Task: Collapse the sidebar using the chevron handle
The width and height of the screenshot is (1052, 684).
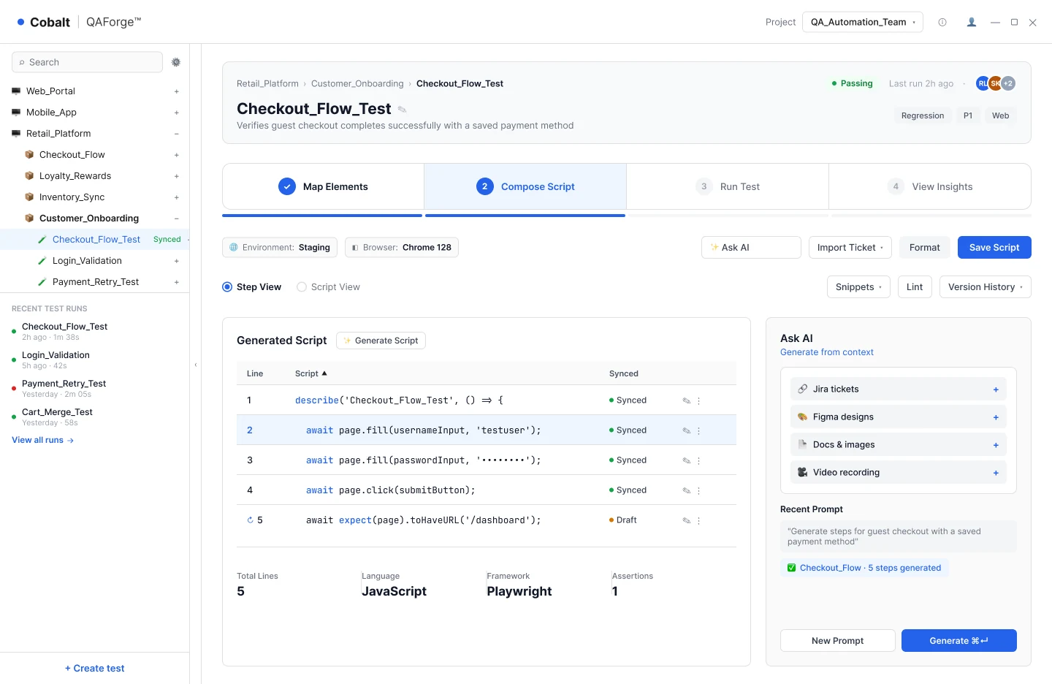Action: coord(196,364)
